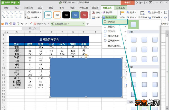Viewport: 169px width, 110px height.
Task: Open the skin (shirt) icon menu
Action: point(140,3)
